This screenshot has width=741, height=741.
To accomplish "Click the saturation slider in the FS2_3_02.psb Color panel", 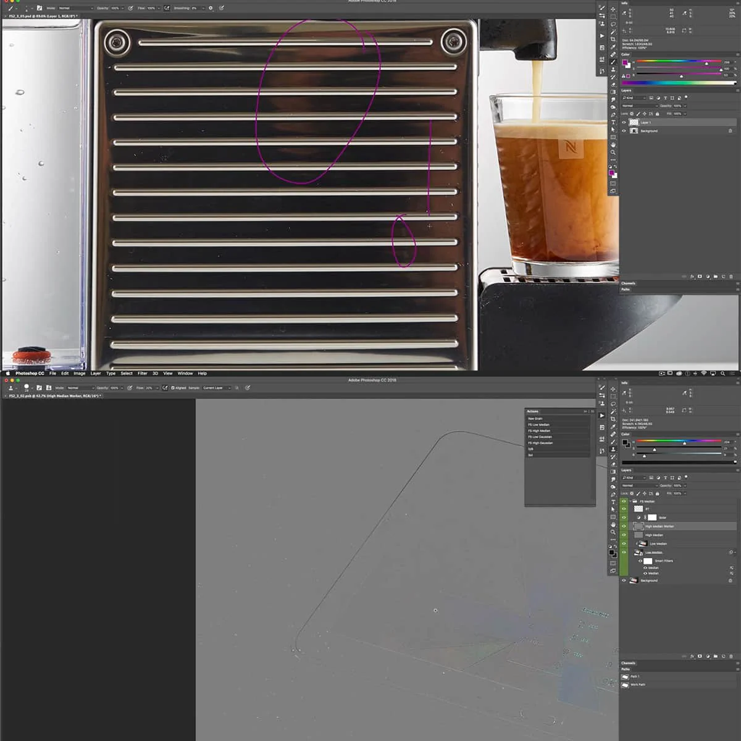I will coord(679,447).
